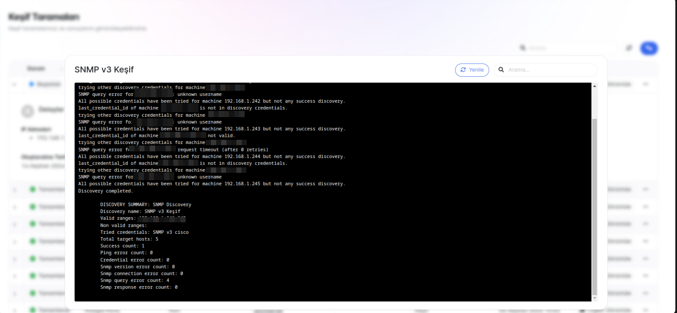This screenshot has width=677, height=313.
Task: Click the 'Tried credentials: SNMP v3 cisco' line
Action: [x=144, y=232]
